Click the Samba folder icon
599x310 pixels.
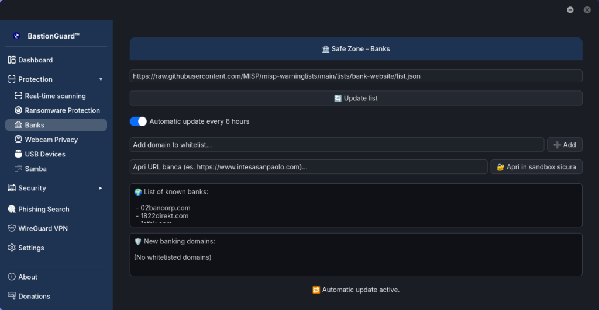click(18, 169)
